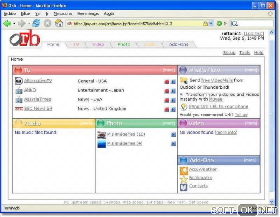Click the green Go button icon
This screenshot has height=217, width=280.
(x=219, y=24)
